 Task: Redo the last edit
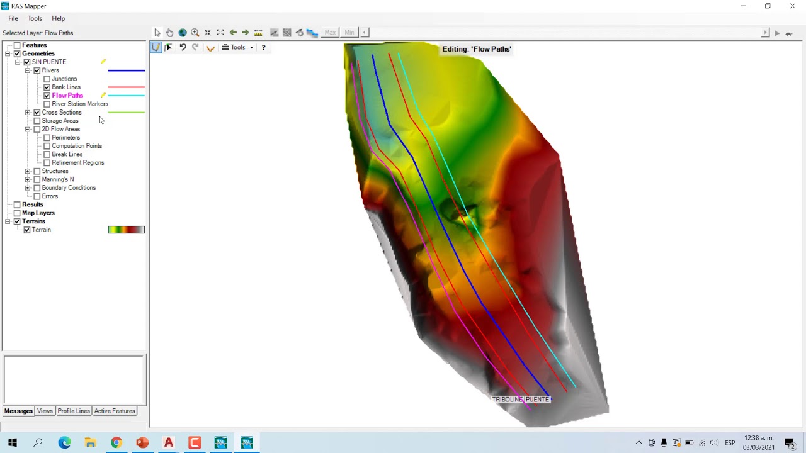point(195,47)
